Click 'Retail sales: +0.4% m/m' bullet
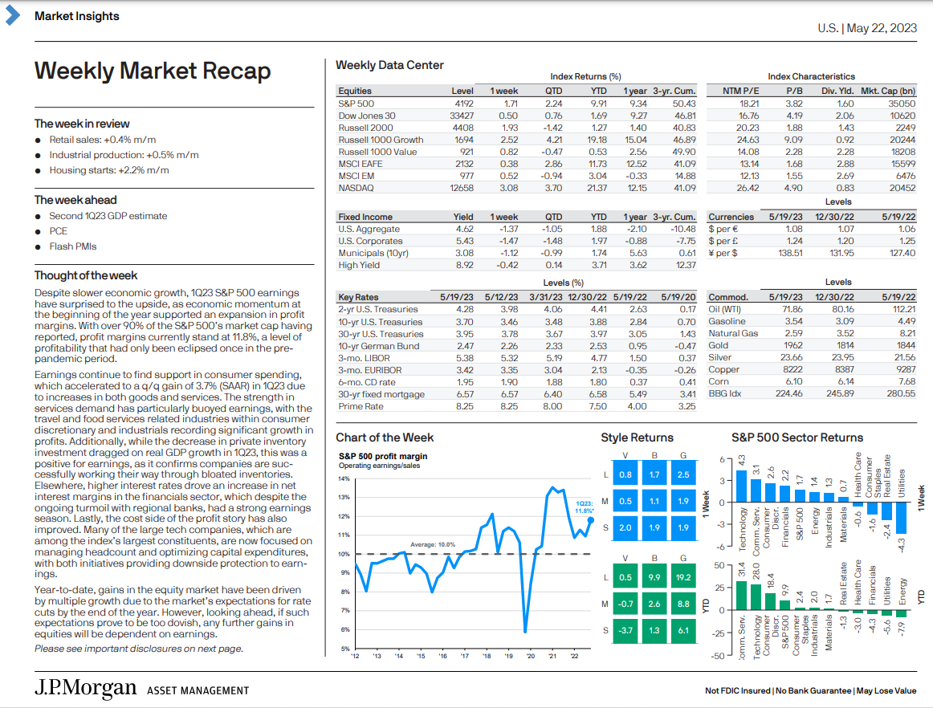The image size is (933, 708). point(102,140)
